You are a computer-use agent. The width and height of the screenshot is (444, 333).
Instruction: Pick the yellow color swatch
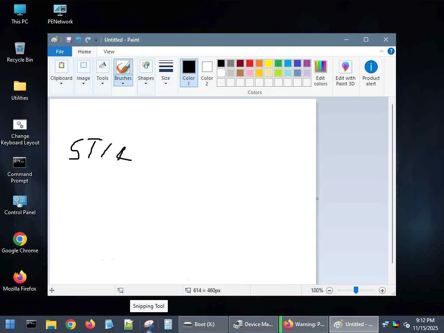[269, 63]
